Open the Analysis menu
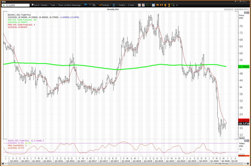The image size is (251, 166). 105,5
